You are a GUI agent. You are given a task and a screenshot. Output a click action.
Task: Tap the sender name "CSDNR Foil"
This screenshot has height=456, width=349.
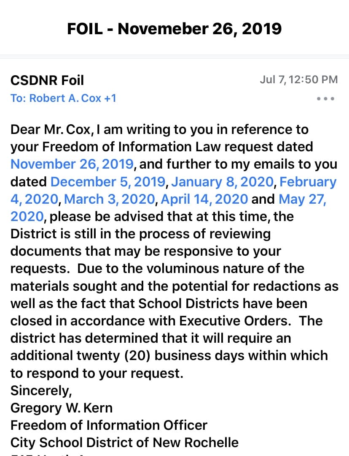tap(47, 80)
